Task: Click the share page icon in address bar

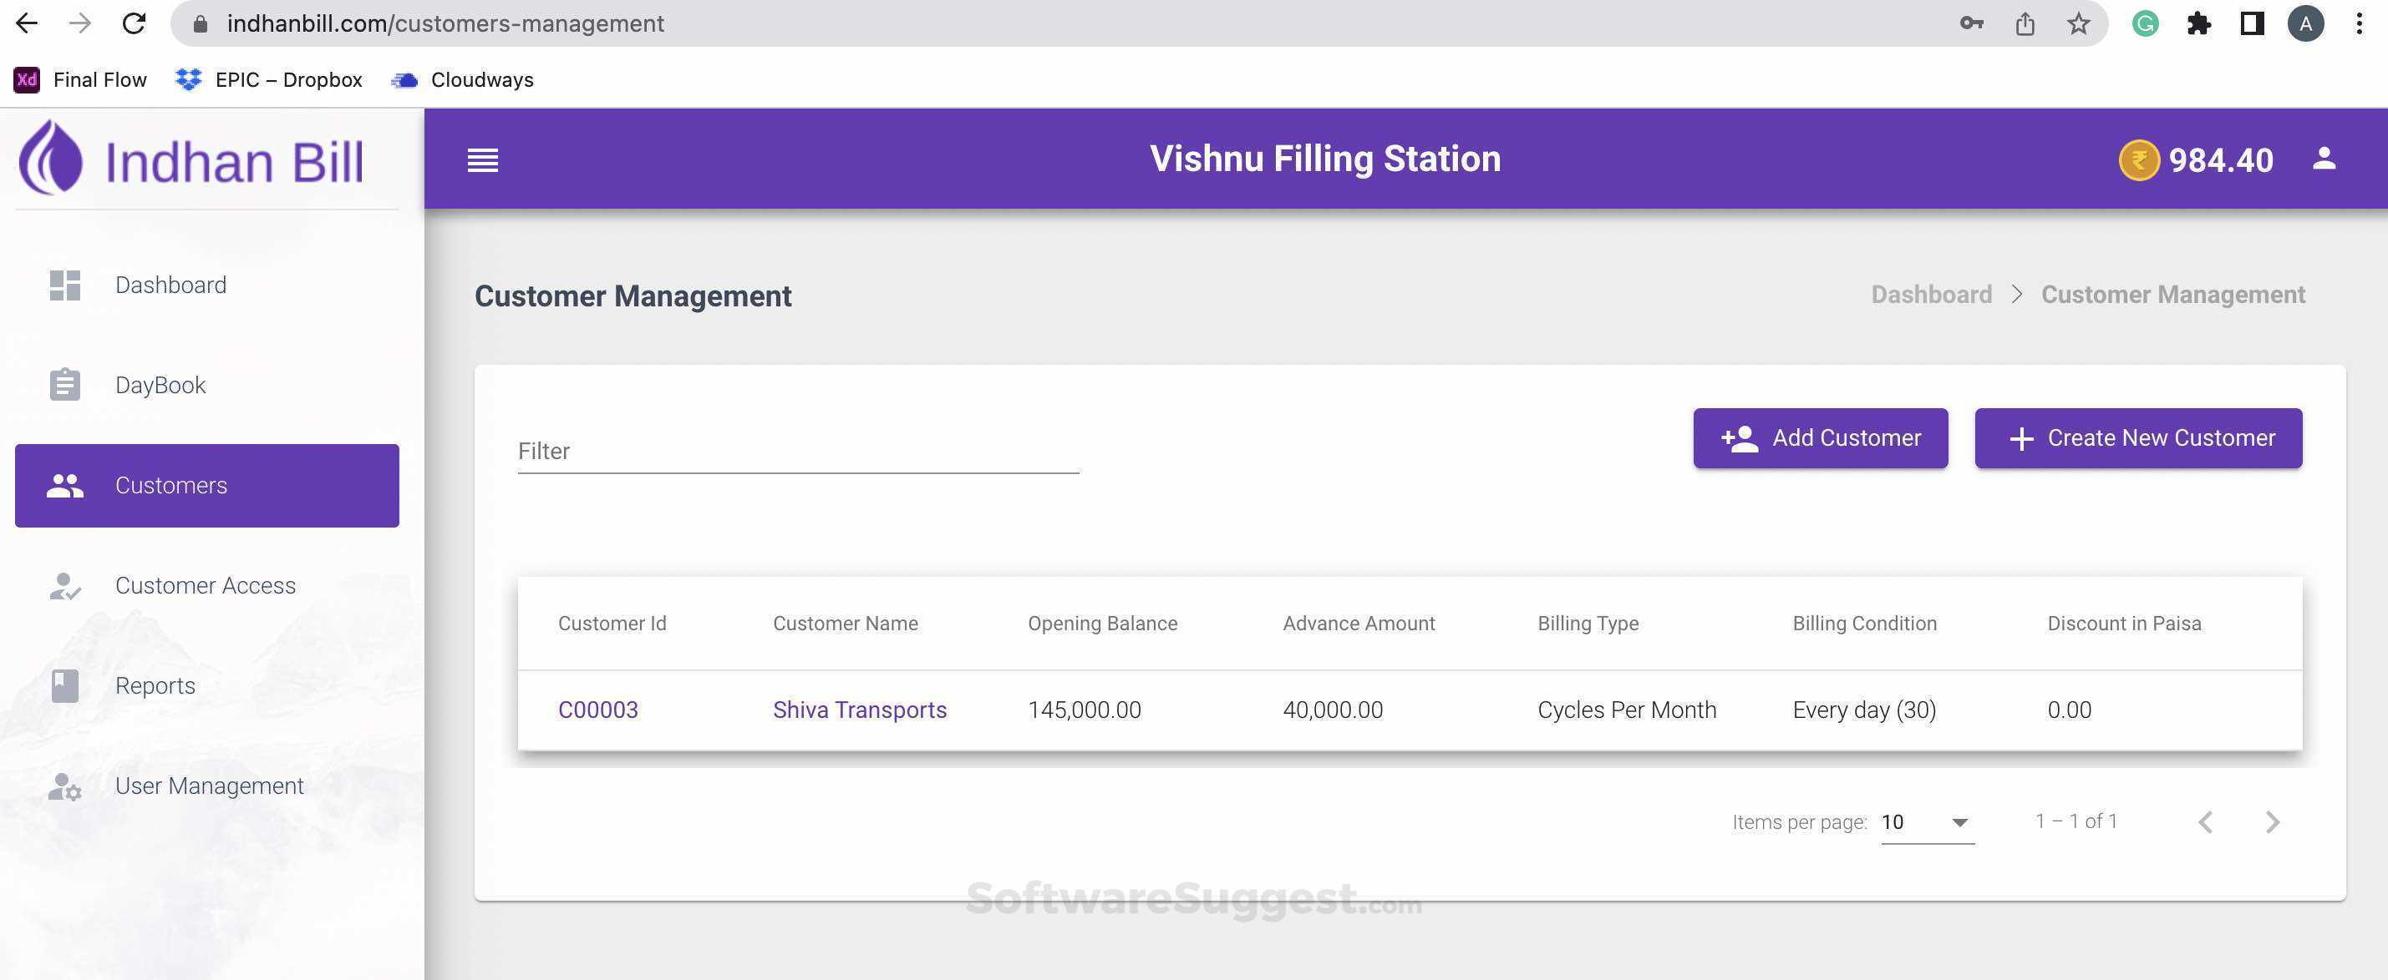Action: [x=2025, y=24]
